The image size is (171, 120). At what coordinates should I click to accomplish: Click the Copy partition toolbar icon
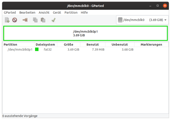pos(35,20)
